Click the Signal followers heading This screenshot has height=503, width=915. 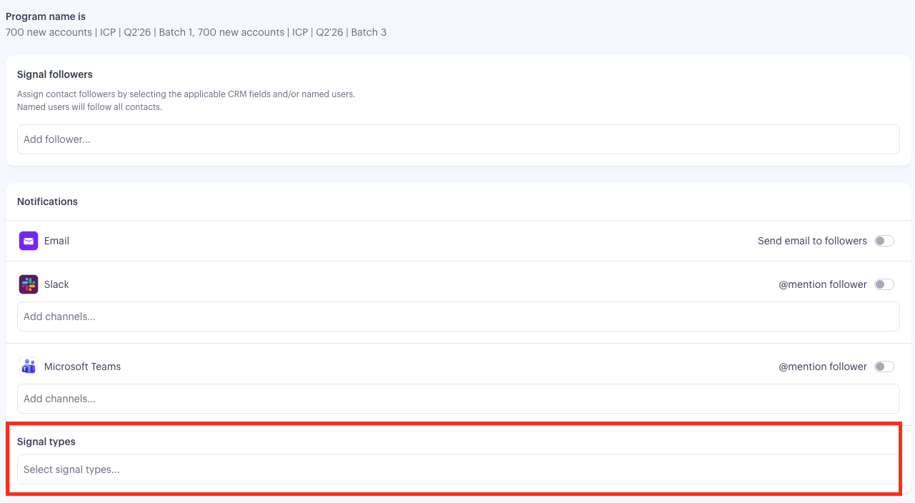tap(55, 74)
